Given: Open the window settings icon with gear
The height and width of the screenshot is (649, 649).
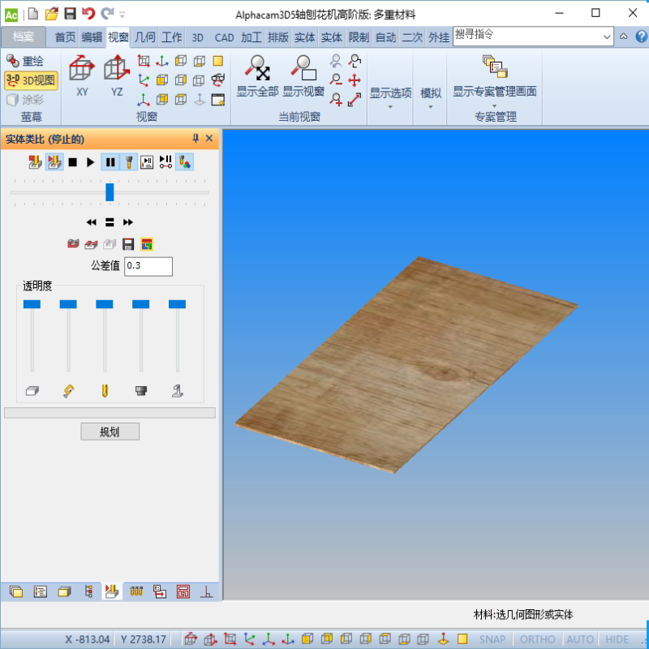Looking at the screenshot, I should tap(217, 99).
